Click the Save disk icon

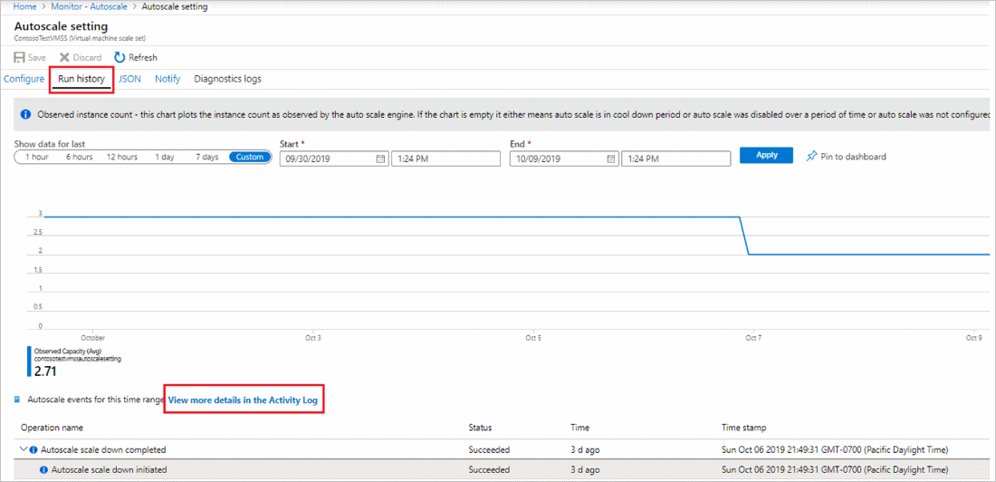tap(20, 57)
